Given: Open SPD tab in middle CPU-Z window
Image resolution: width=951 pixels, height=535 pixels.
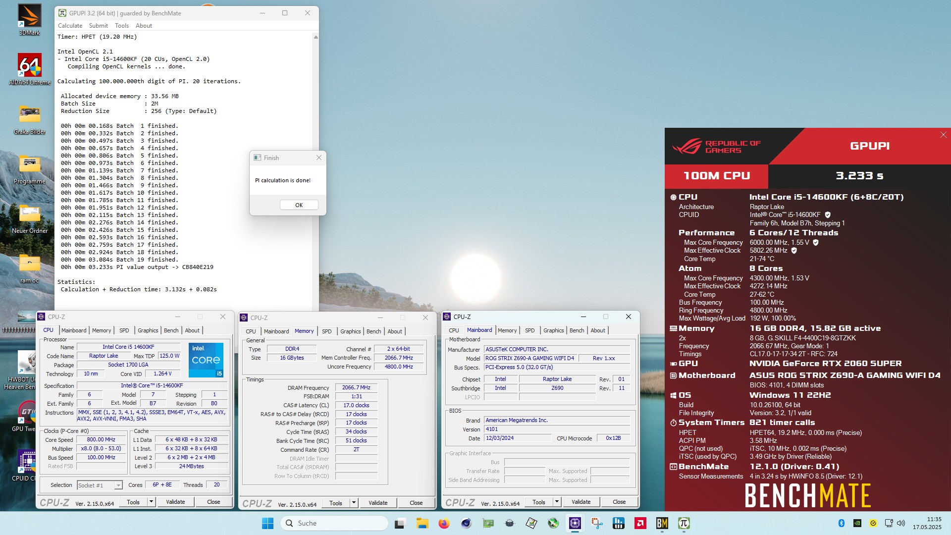Looking at the screenshot, I should (x=326, y=331).
